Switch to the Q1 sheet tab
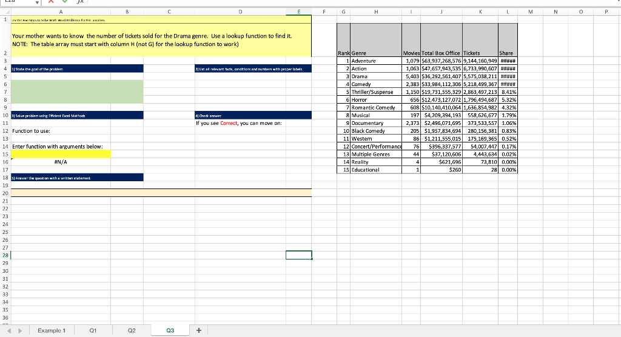621x337 pixels. click(93, 331)
